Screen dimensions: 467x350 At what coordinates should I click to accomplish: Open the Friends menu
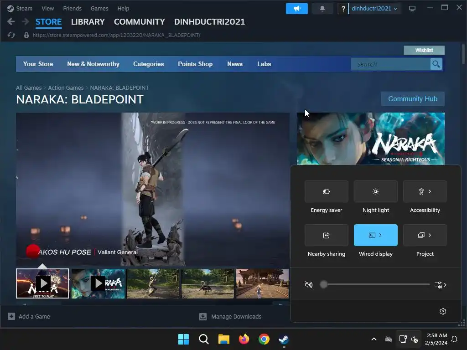pyautogui.click(x=73, y=9)
